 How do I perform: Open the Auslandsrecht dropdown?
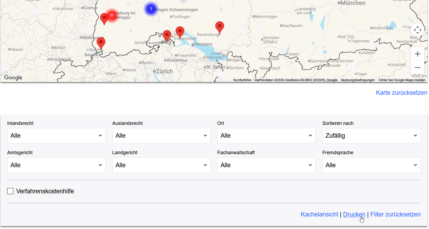click(161, 136)
